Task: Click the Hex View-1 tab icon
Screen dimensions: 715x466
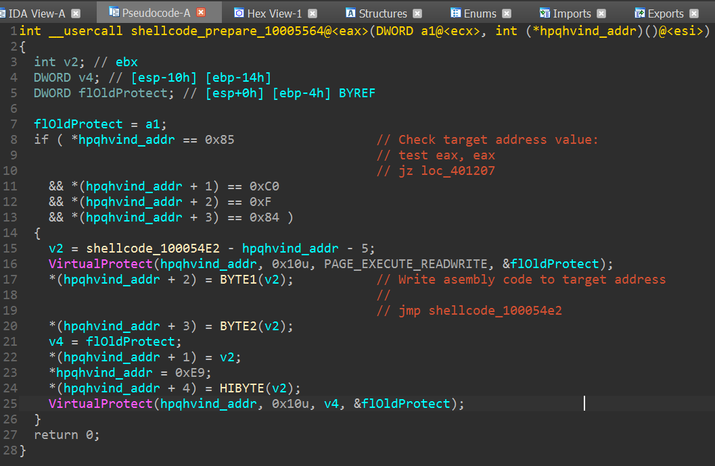Action: 239,13
